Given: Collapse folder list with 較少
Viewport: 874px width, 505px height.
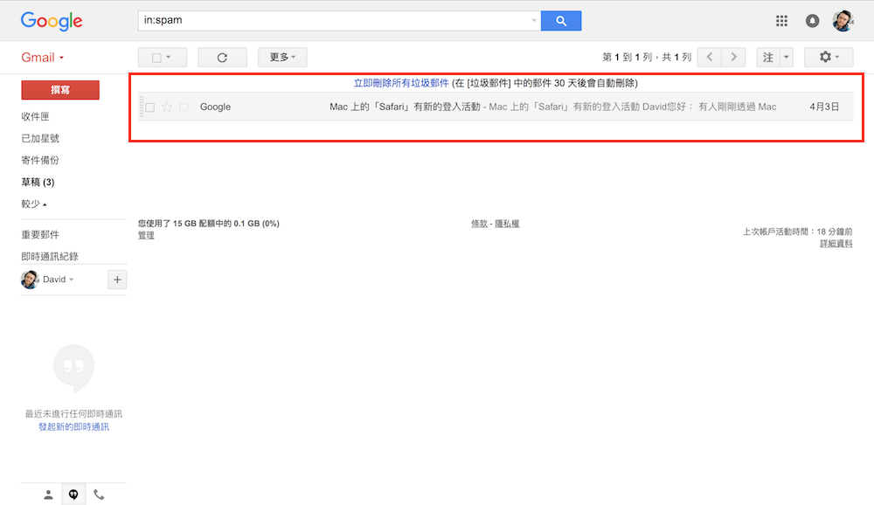Looking at the screenshot, I should (34, 204).
